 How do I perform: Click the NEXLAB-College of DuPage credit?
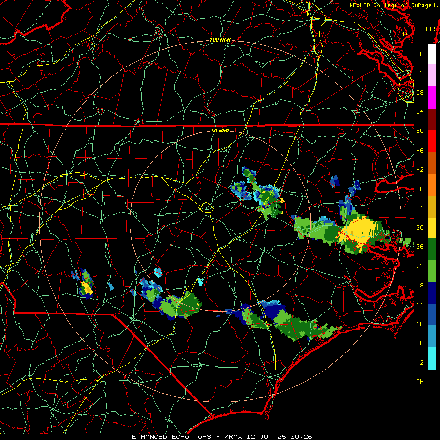(394, 5)
